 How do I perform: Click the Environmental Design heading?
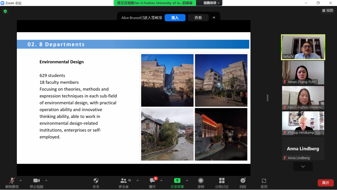(x=62, y=62)
